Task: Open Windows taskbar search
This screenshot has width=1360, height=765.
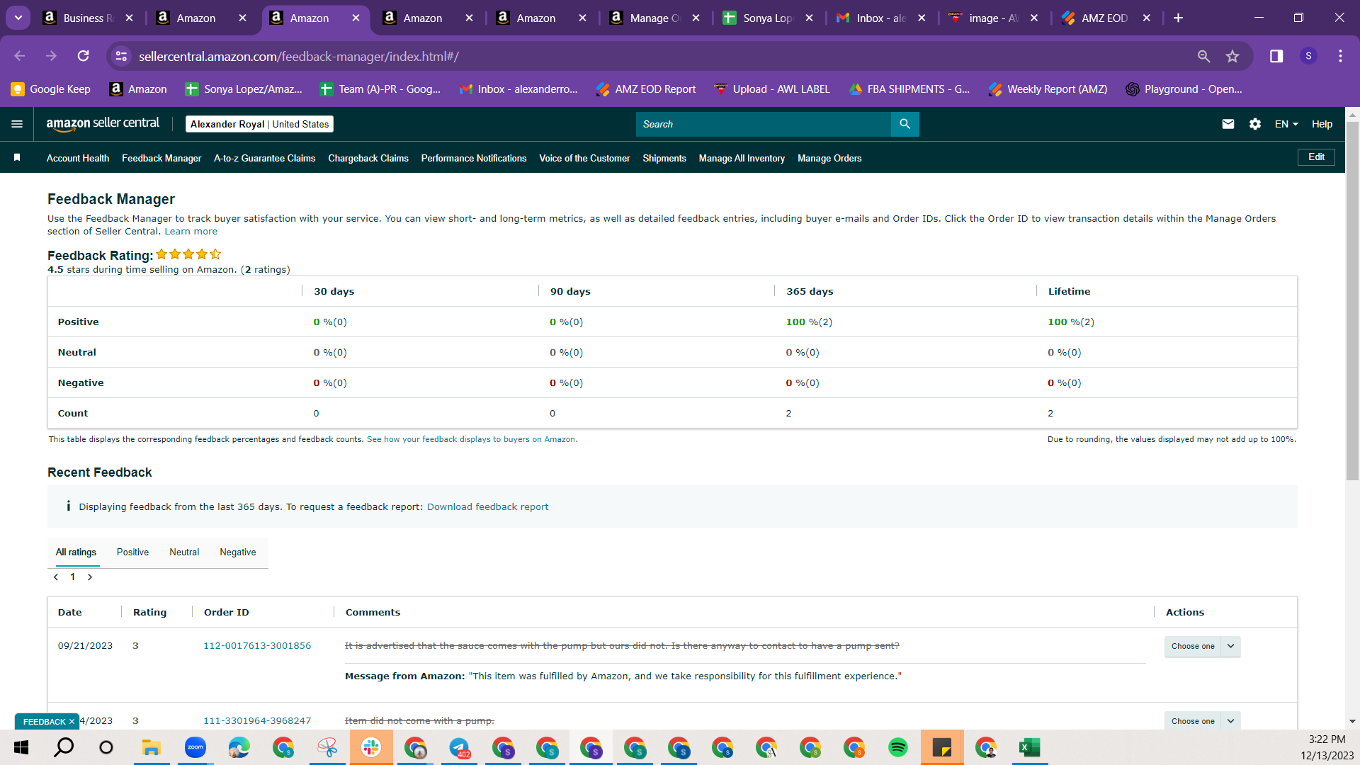Action: pyautogui.click(x=64, y=747)
